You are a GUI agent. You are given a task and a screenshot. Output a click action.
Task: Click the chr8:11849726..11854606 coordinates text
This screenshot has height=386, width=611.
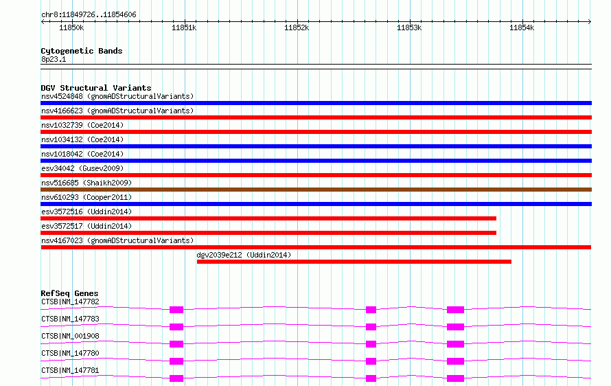[x=89, y=15]
